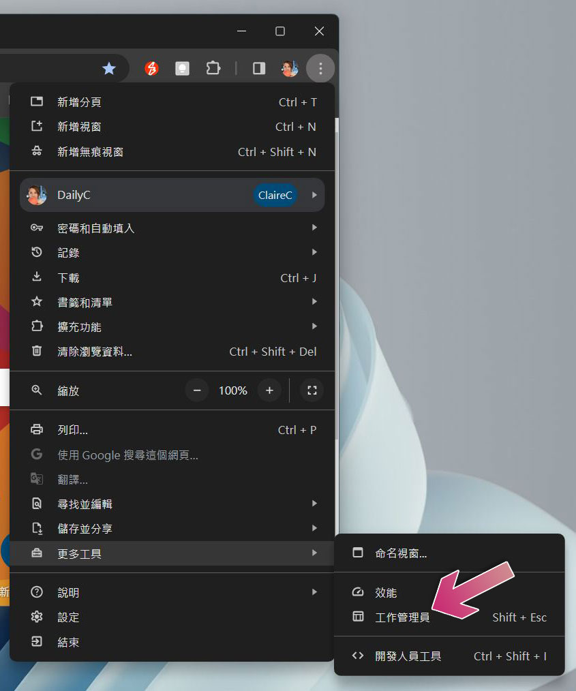
Task: Open 工作管理員 task manager
Action: 449,617
